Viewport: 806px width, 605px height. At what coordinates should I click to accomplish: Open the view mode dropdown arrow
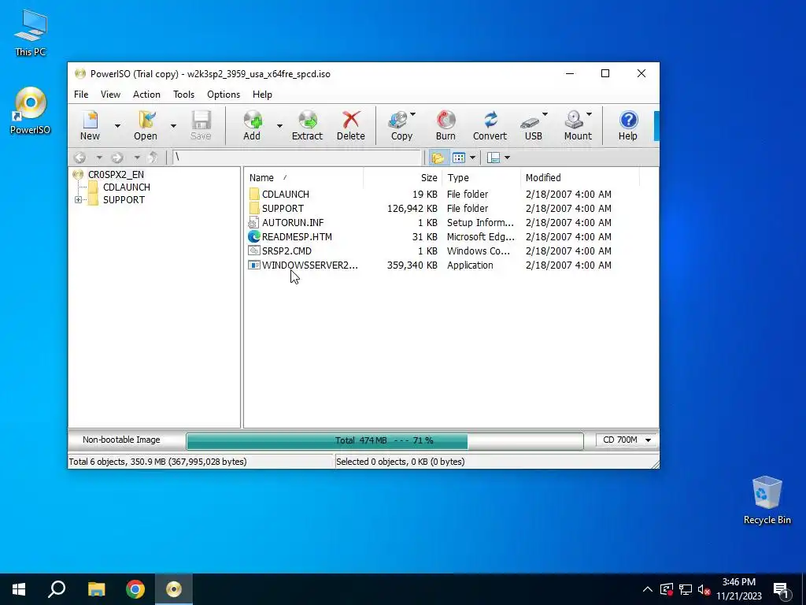coord(472,158)
